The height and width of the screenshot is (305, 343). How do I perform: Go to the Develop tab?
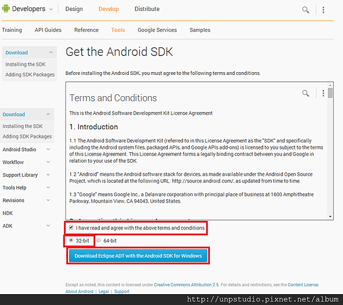(109, 9)
